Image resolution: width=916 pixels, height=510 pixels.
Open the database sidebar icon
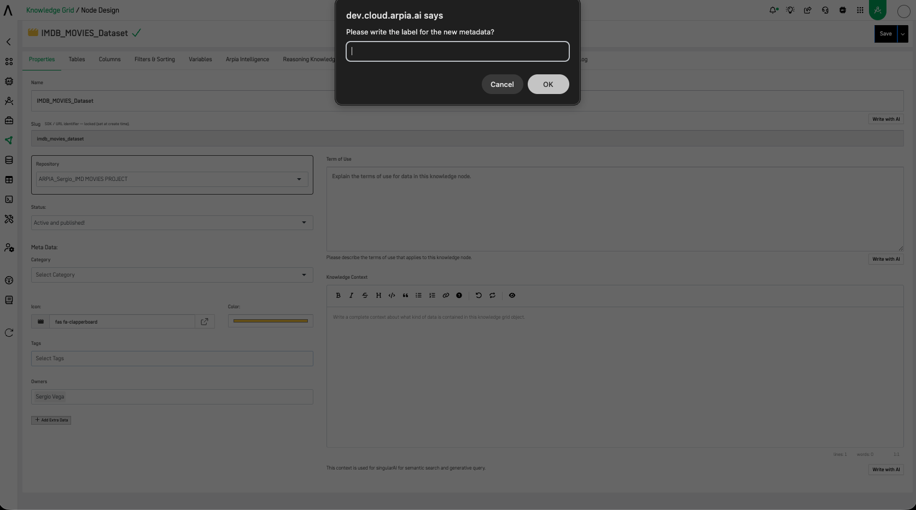[x=9, y=160]
